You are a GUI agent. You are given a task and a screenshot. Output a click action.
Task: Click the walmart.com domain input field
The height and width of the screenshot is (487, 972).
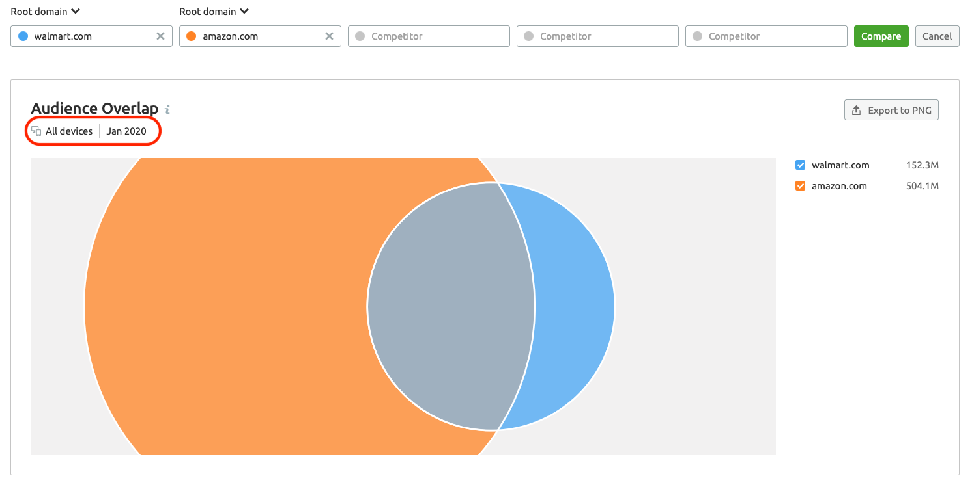click(x=91, y=36)
